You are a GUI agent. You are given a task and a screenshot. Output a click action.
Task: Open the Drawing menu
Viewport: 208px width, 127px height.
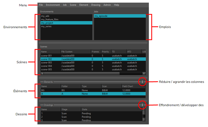tap(96, 5)
